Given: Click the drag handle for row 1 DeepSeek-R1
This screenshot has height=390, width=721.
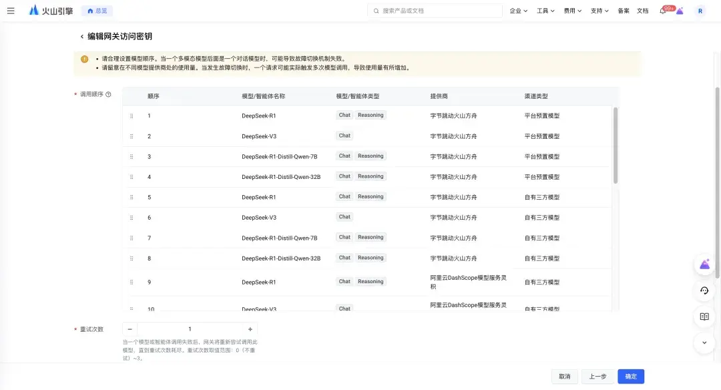Looking at the screenshot, I should (132, 116).
